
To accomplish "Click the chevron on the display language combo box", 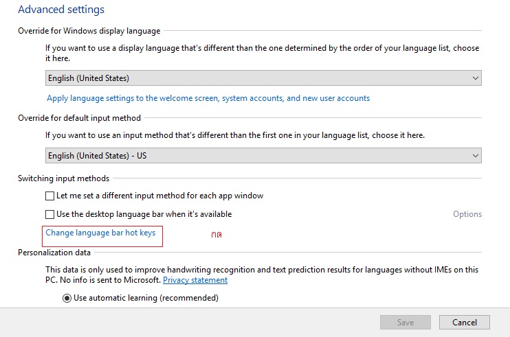I will pyautogui.click(x=476, y=78).
